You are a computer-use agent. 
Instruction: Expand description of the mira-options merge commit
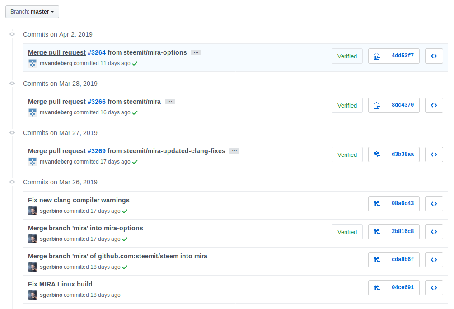click(196, 52)
